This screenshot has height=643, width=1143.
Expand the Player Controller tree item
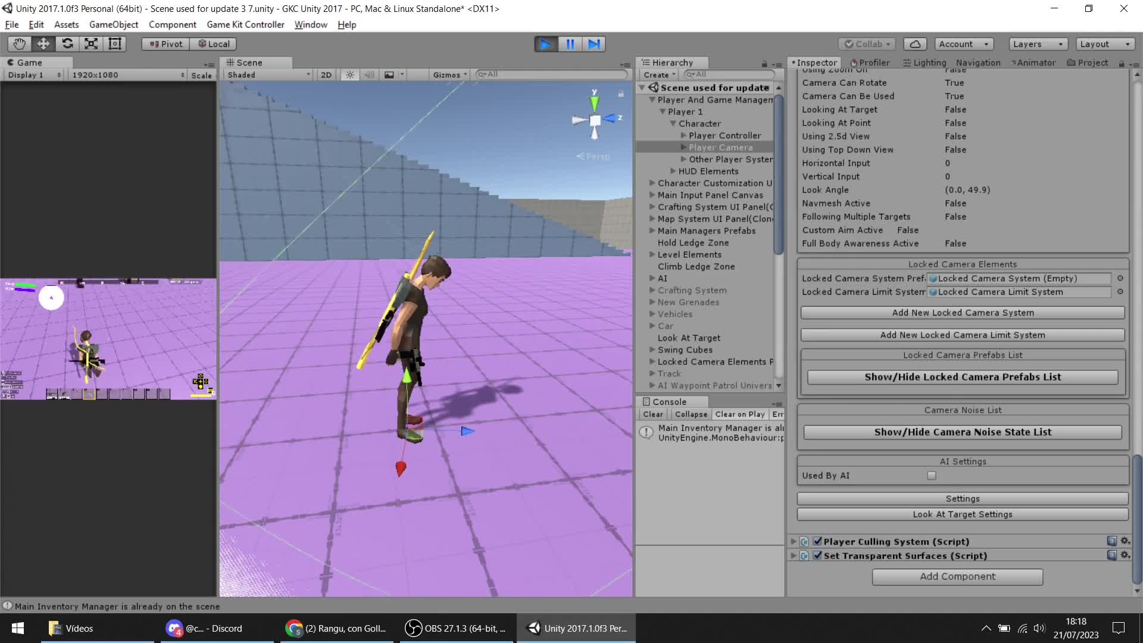click(x=683, y=136)
